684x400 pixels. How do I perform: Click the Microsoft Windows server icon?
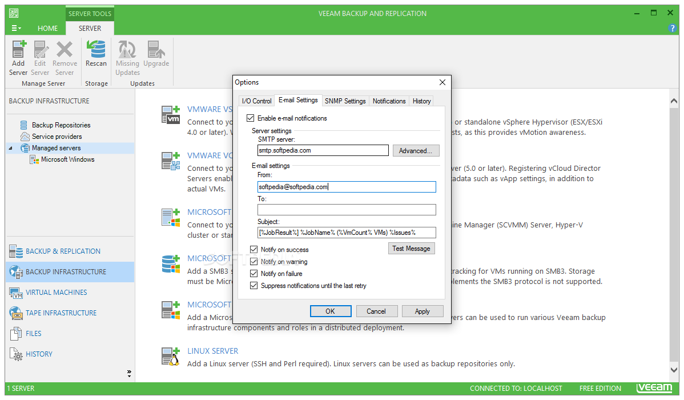click(x=171, y=310)
